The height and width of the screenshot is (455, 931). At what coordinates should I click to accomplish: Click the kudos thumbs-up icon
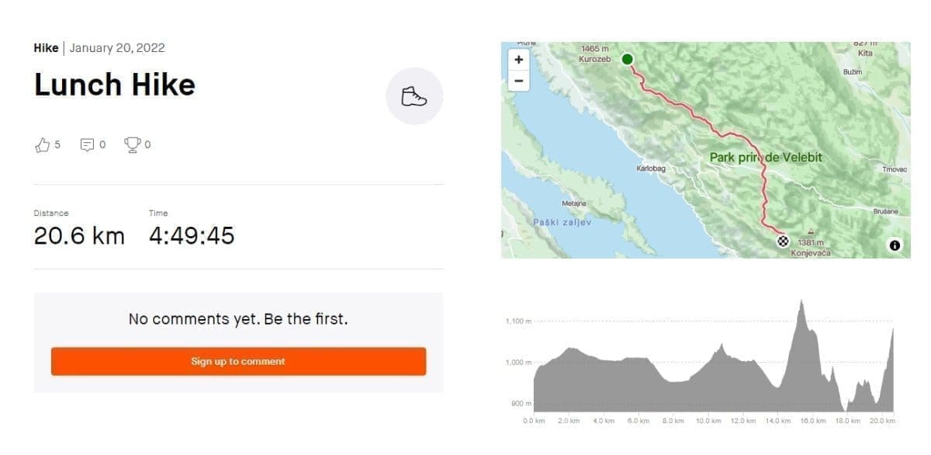pos(43,144)
